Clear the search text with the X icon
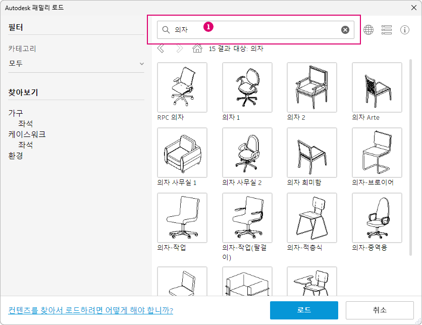The width and height of the screenshot is (422, 325). click(345, 30)
